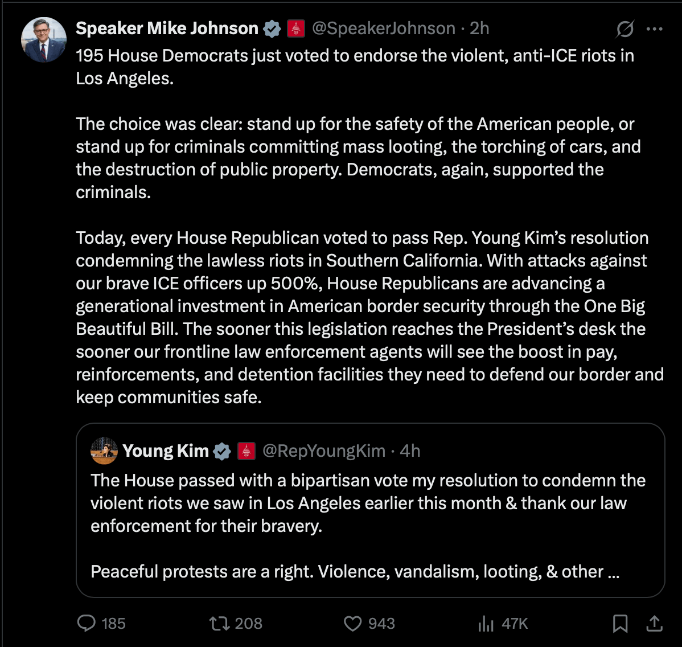
Task: Open the @SpeakerJohnson handle link
Action: (384, 28)
